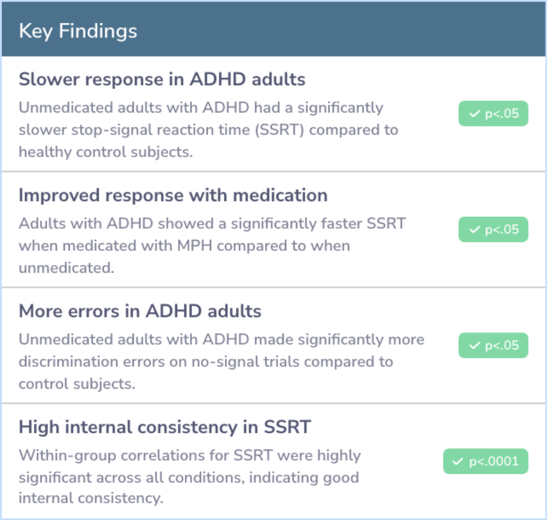This screenshot has width=547, height=520.
Task: Click the 'healthy control subjects.' text line
Action: coord(106,152)
